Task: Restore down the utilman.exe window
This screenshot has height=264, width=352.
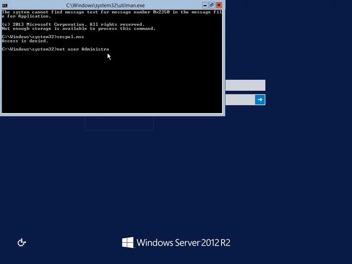Action: pyautogui.click(x=212, y=5)
